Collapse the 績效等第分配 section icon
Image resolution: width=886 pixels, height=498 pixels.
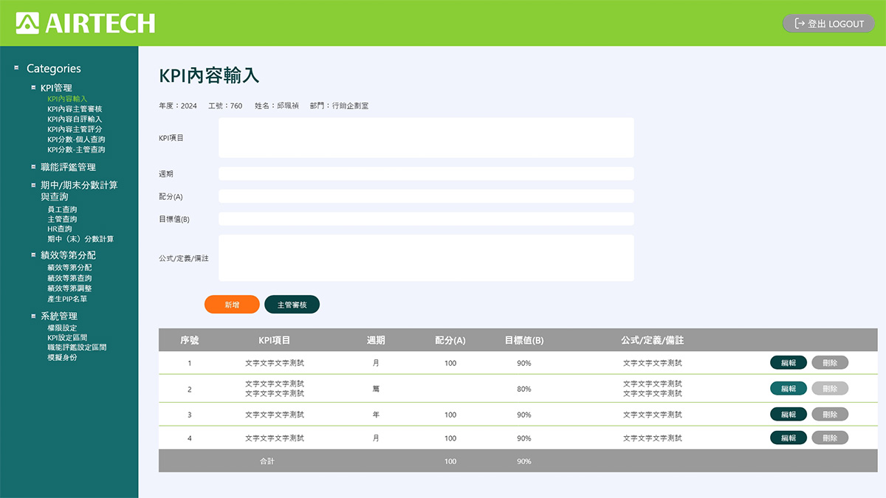[x=33, y=255]
